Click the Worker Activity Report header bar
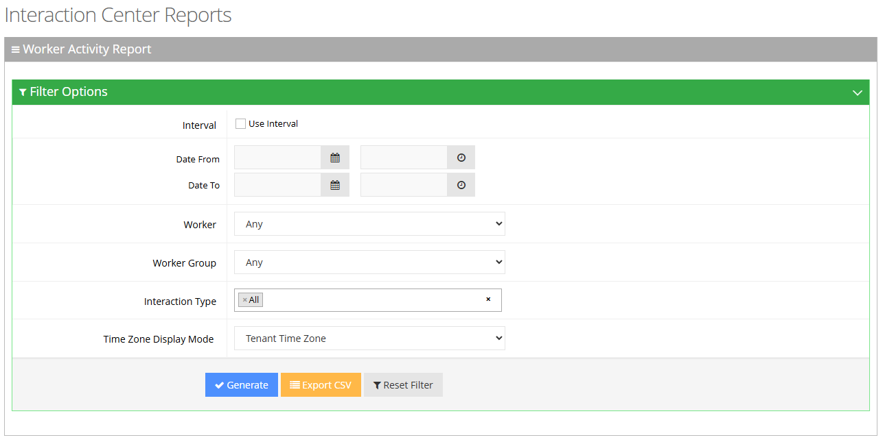This screenshot has width=885, height=442. click(x=440, y=49)
